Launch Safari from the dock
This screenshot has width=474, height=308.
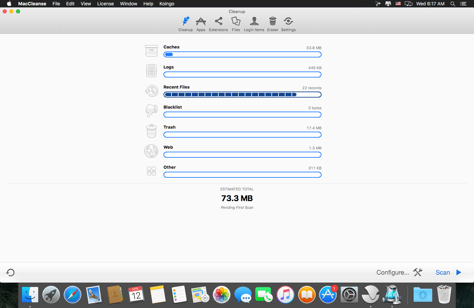[x=73, y=295]
